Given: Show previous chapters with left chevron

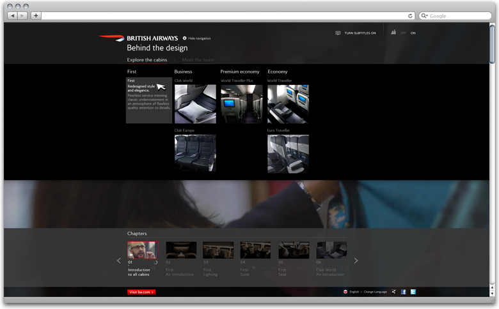Looking at the screenshot, I should (119, 260).
